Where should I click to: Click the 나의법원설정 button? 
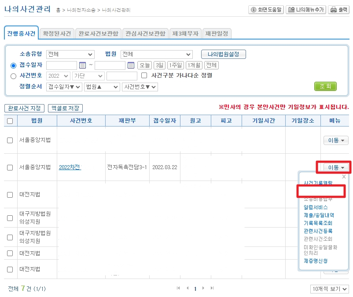tap(223, 54)
